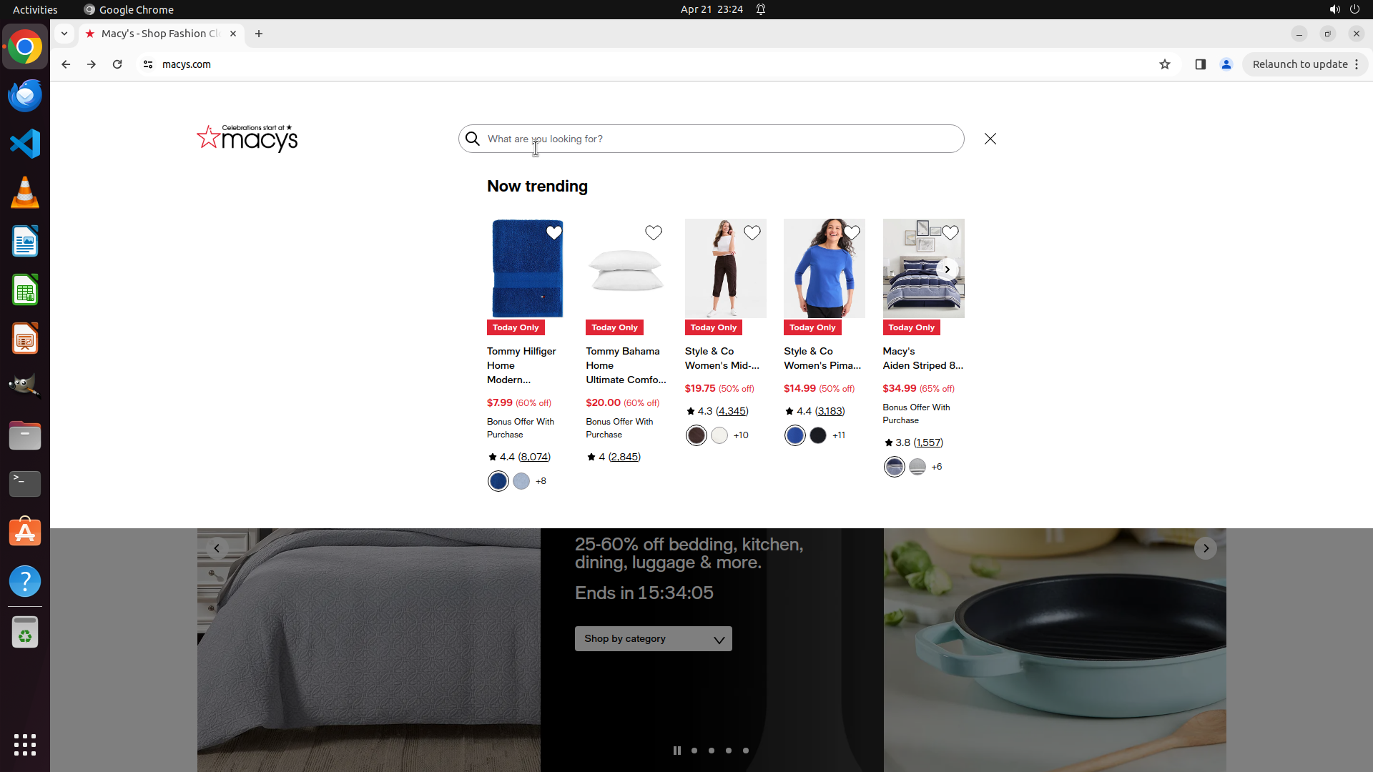Pause the hero banner carousel
The width and height of the screenshot is (1373, 772).
tap(676, 751)
